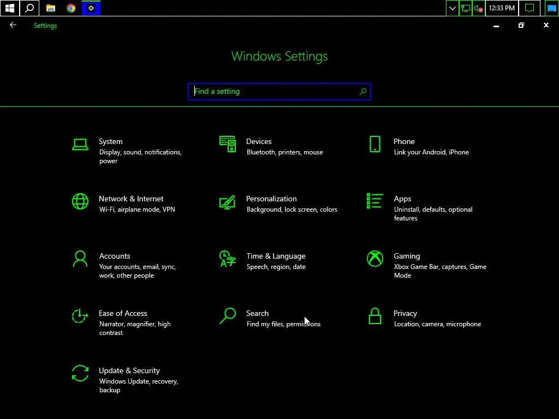Click the Settings window title text
This screenshot has width=559, height=419.
tap(45, 26)
